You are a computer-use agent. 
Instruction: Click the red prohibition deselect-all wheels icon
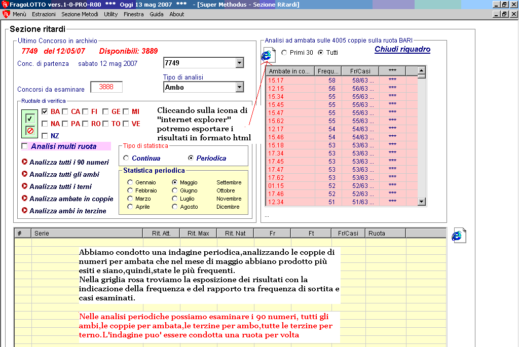click(30, 130)
